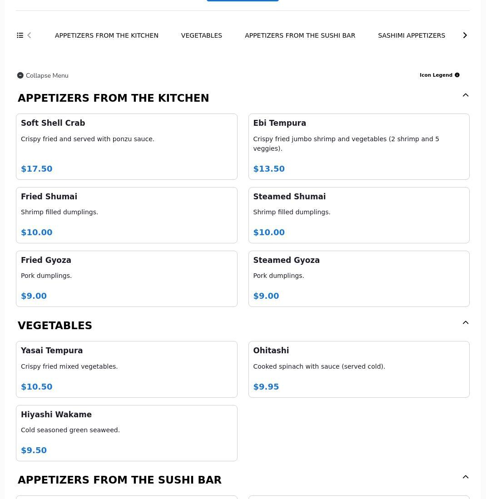Open the menu list icon

point(20,35)
